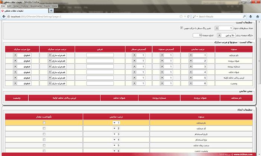Viewport: 261px width, 156px height.
Task: Select the highlighted yellow first create-settings row name cell
Action: [201, 123]
